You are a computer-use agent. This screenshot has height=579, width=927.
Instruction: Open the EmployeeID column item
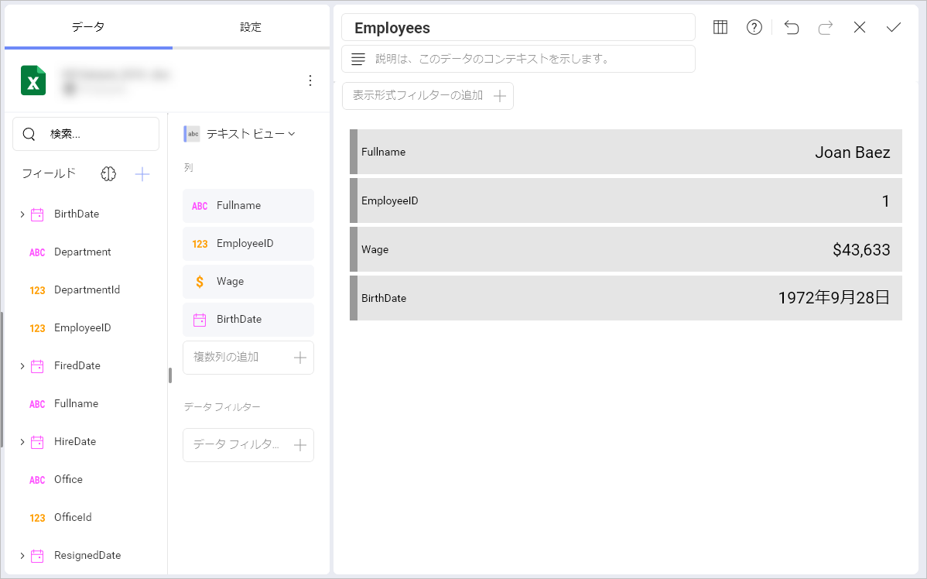click(x=248, y=244)
